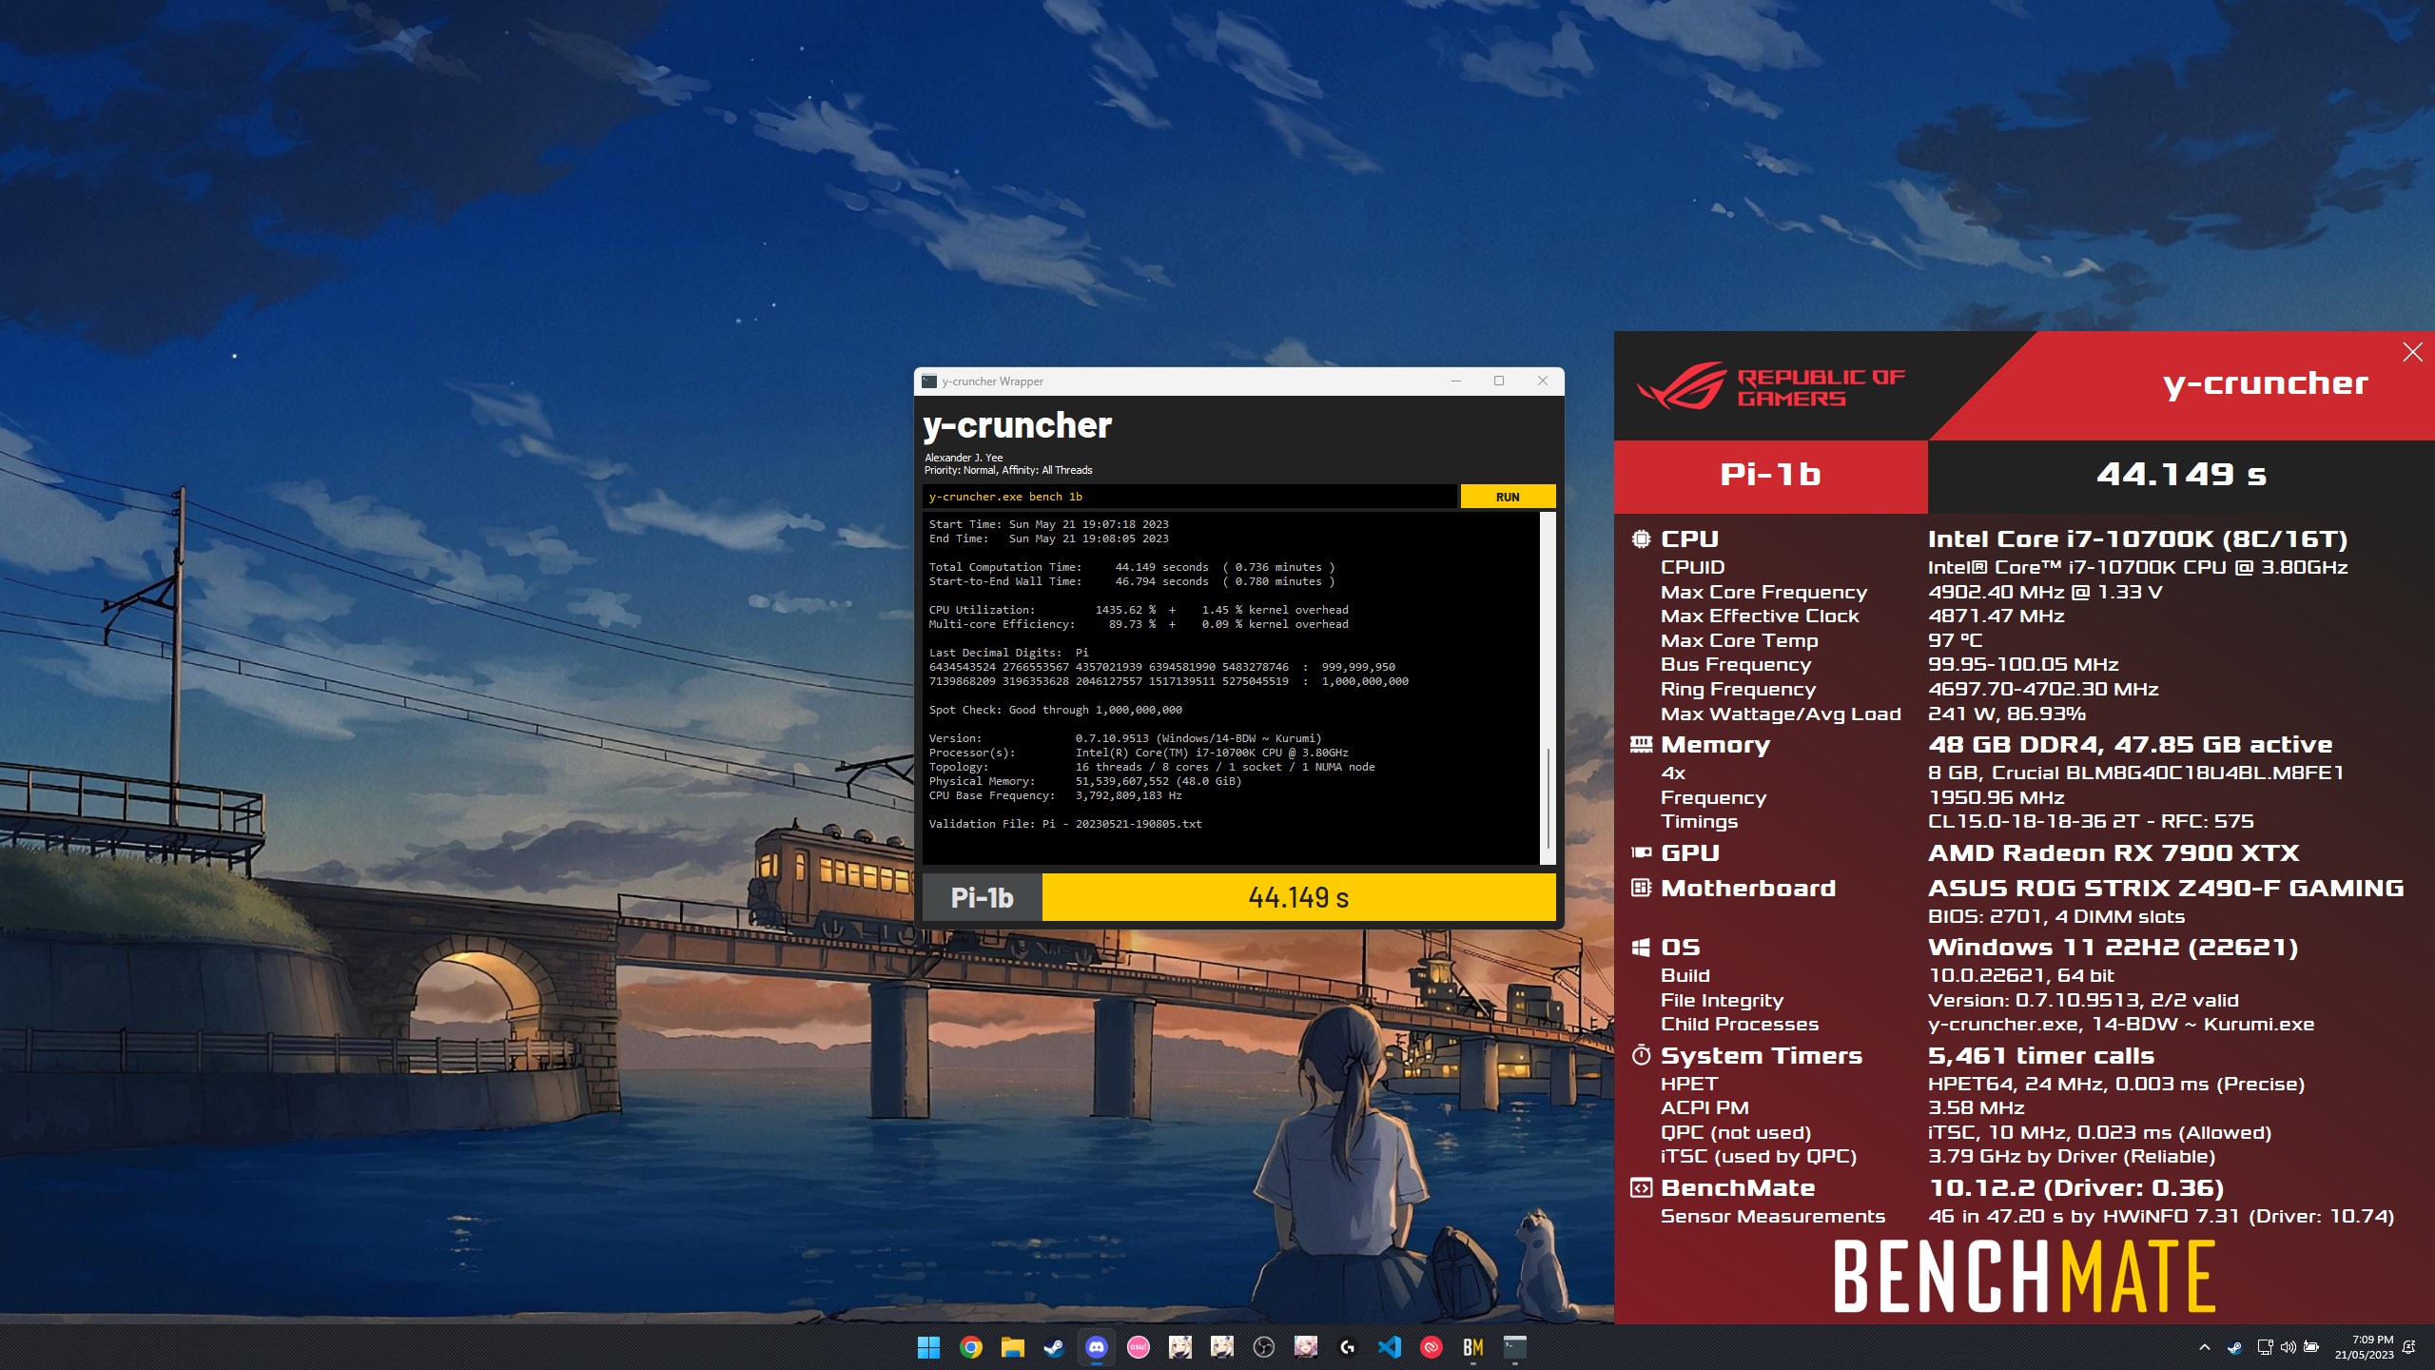Click the 'Pi-1b' red header label in BenchMate
The height and width of the screenshot is (1370, 2435).
click(x=1770, y=475)
